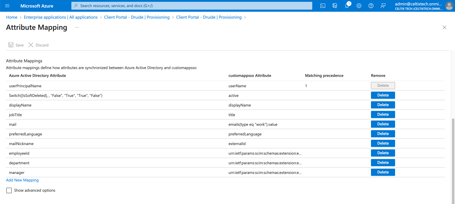Delete the displayName mapping
This screenshot has width=455, height=204.
pyautogui.click(x=383, y=105)
